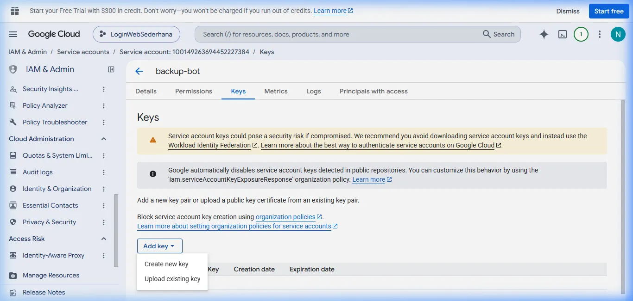This screenshot has height=301, width=633.
Task: Click the Manage Resources gear icon
Action: point(13,275)
